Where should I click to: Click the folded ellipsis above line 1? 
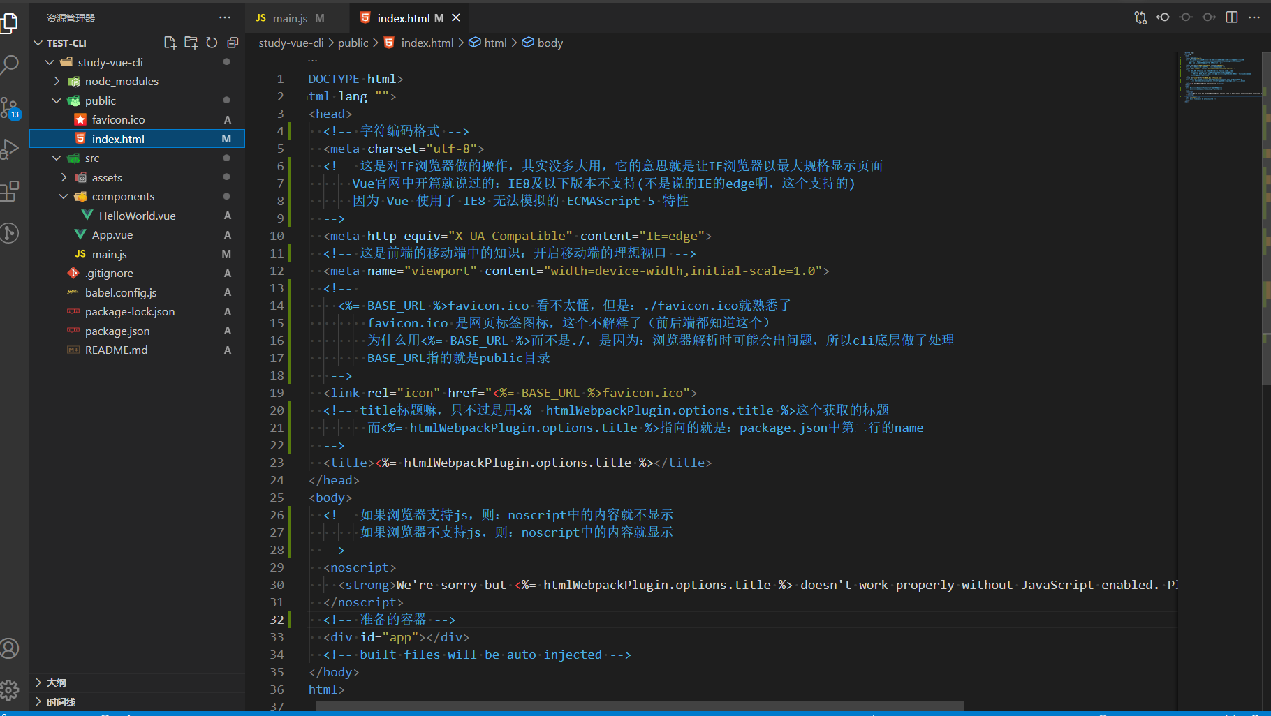312,61
